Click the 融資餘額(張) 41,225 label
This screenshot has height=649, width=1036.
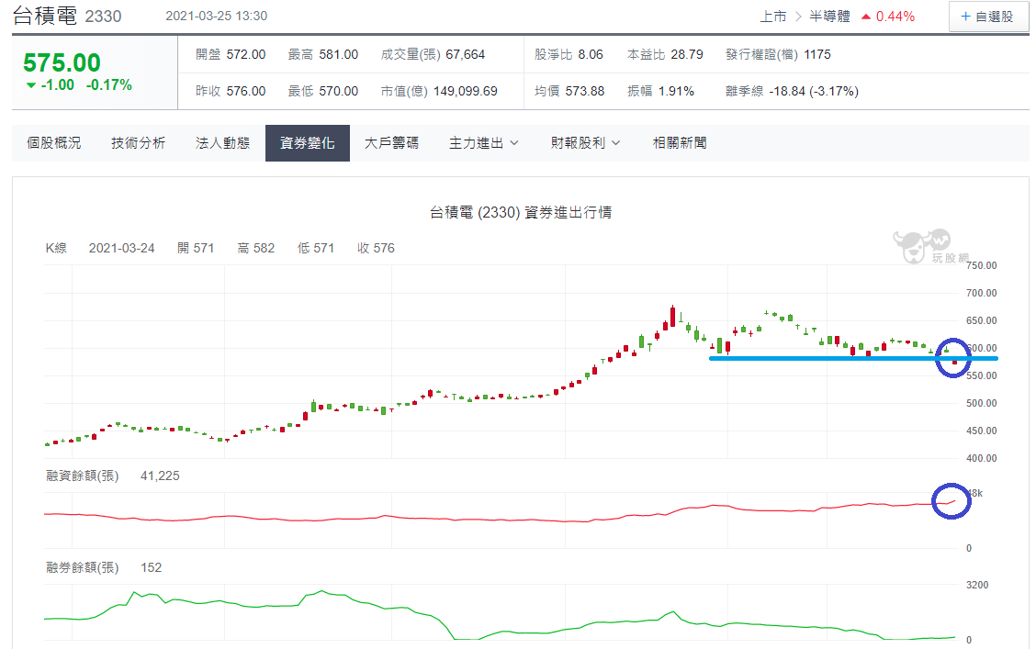[x=112, y=476]
